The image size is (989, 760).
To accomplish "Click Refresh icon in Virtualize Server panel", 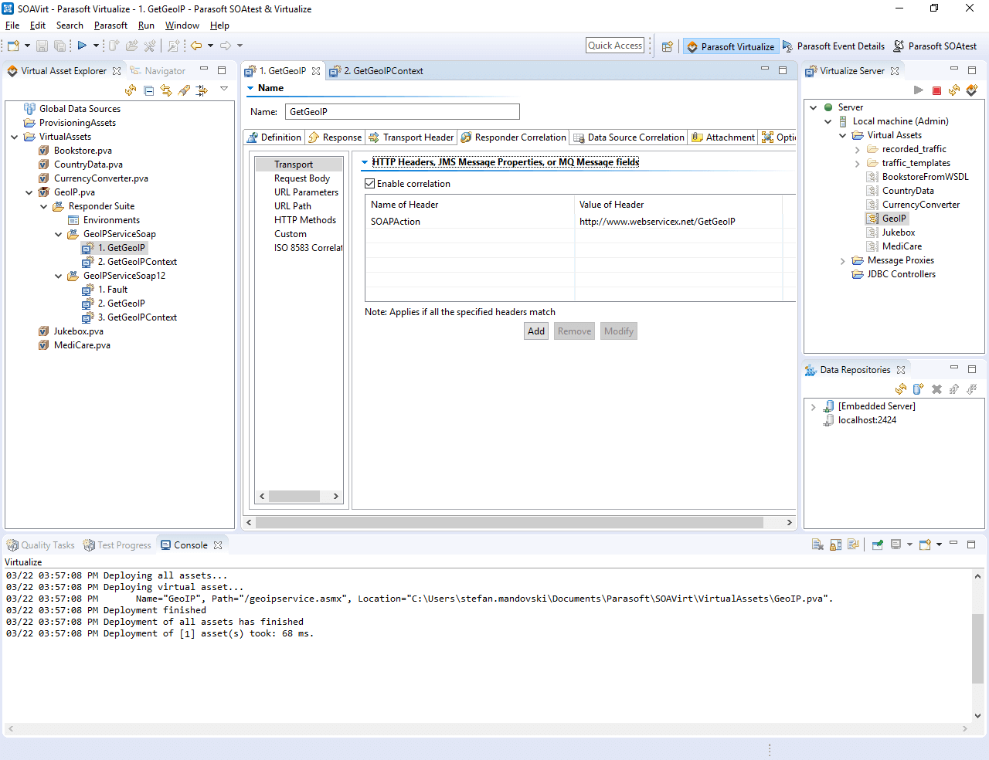I will pos(954,90).
